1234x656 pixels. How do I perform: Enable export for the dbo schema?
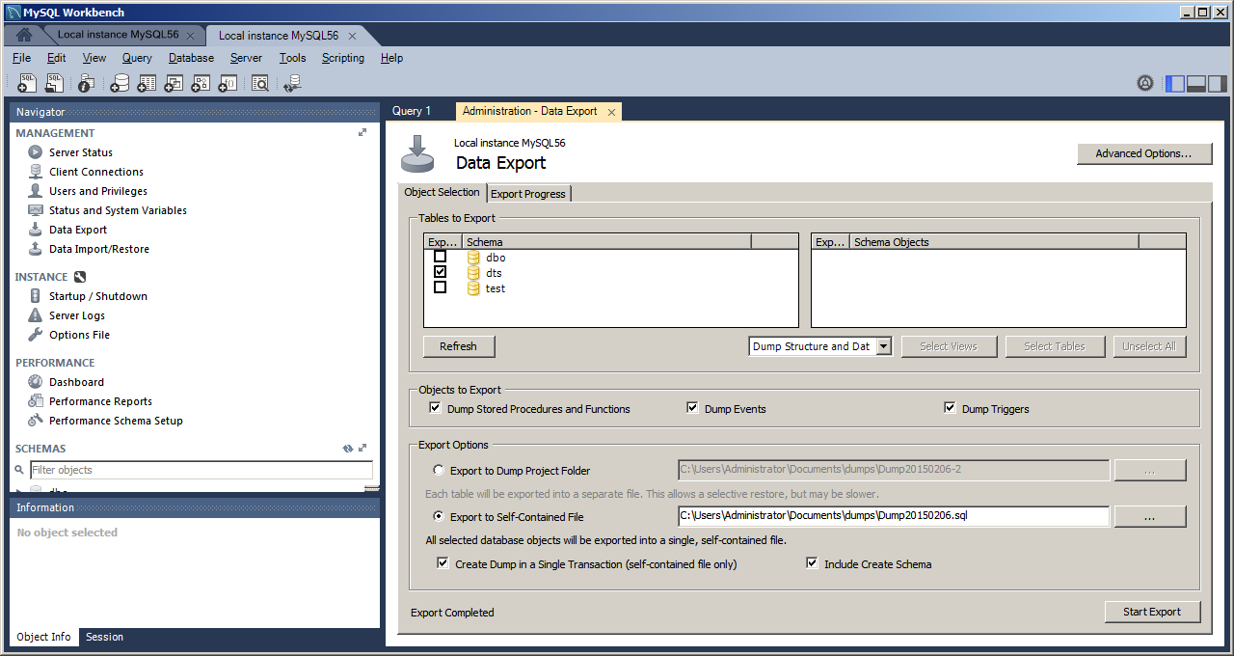click(x=441, y=257)
